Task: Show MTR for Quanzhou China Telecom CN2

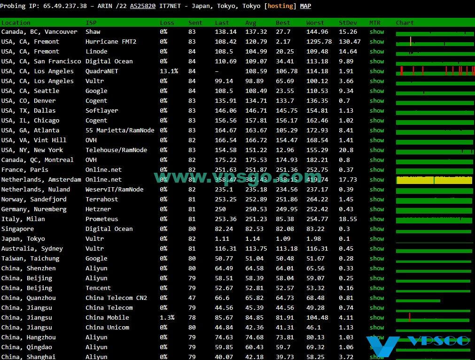Action: coord(377,298)
